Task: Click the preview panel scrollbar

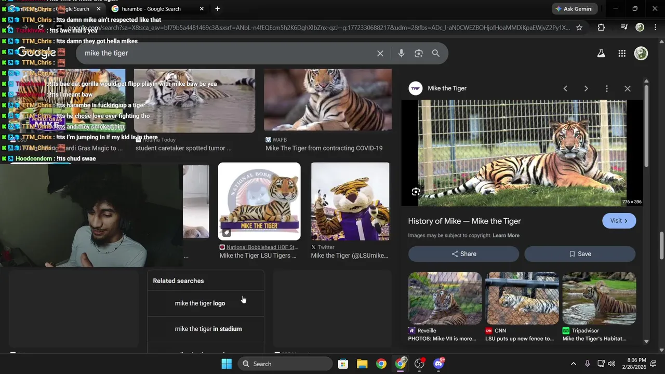Action: click(646, 125)
